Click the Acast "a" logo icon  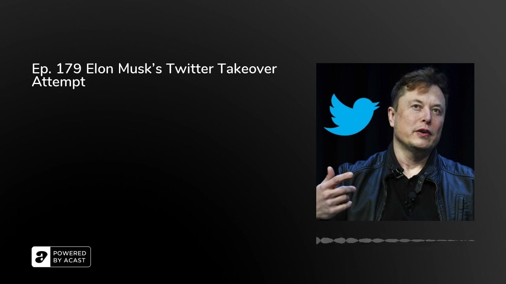(41, 257)
